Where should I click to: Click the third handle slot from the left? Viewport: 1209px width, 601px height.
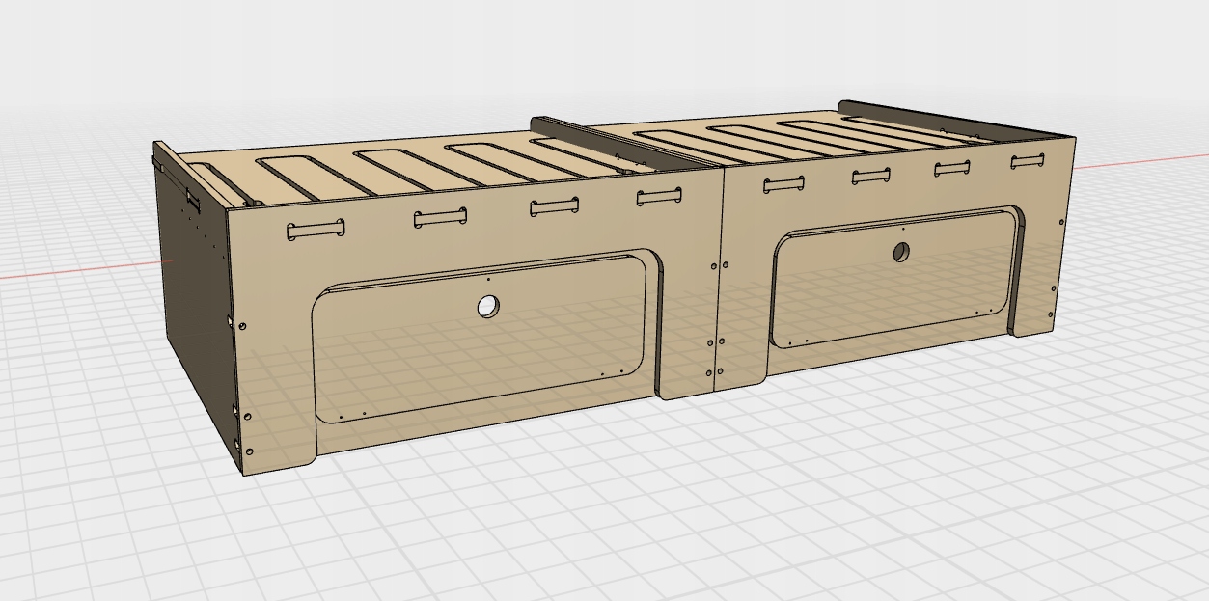coord(554,207)
